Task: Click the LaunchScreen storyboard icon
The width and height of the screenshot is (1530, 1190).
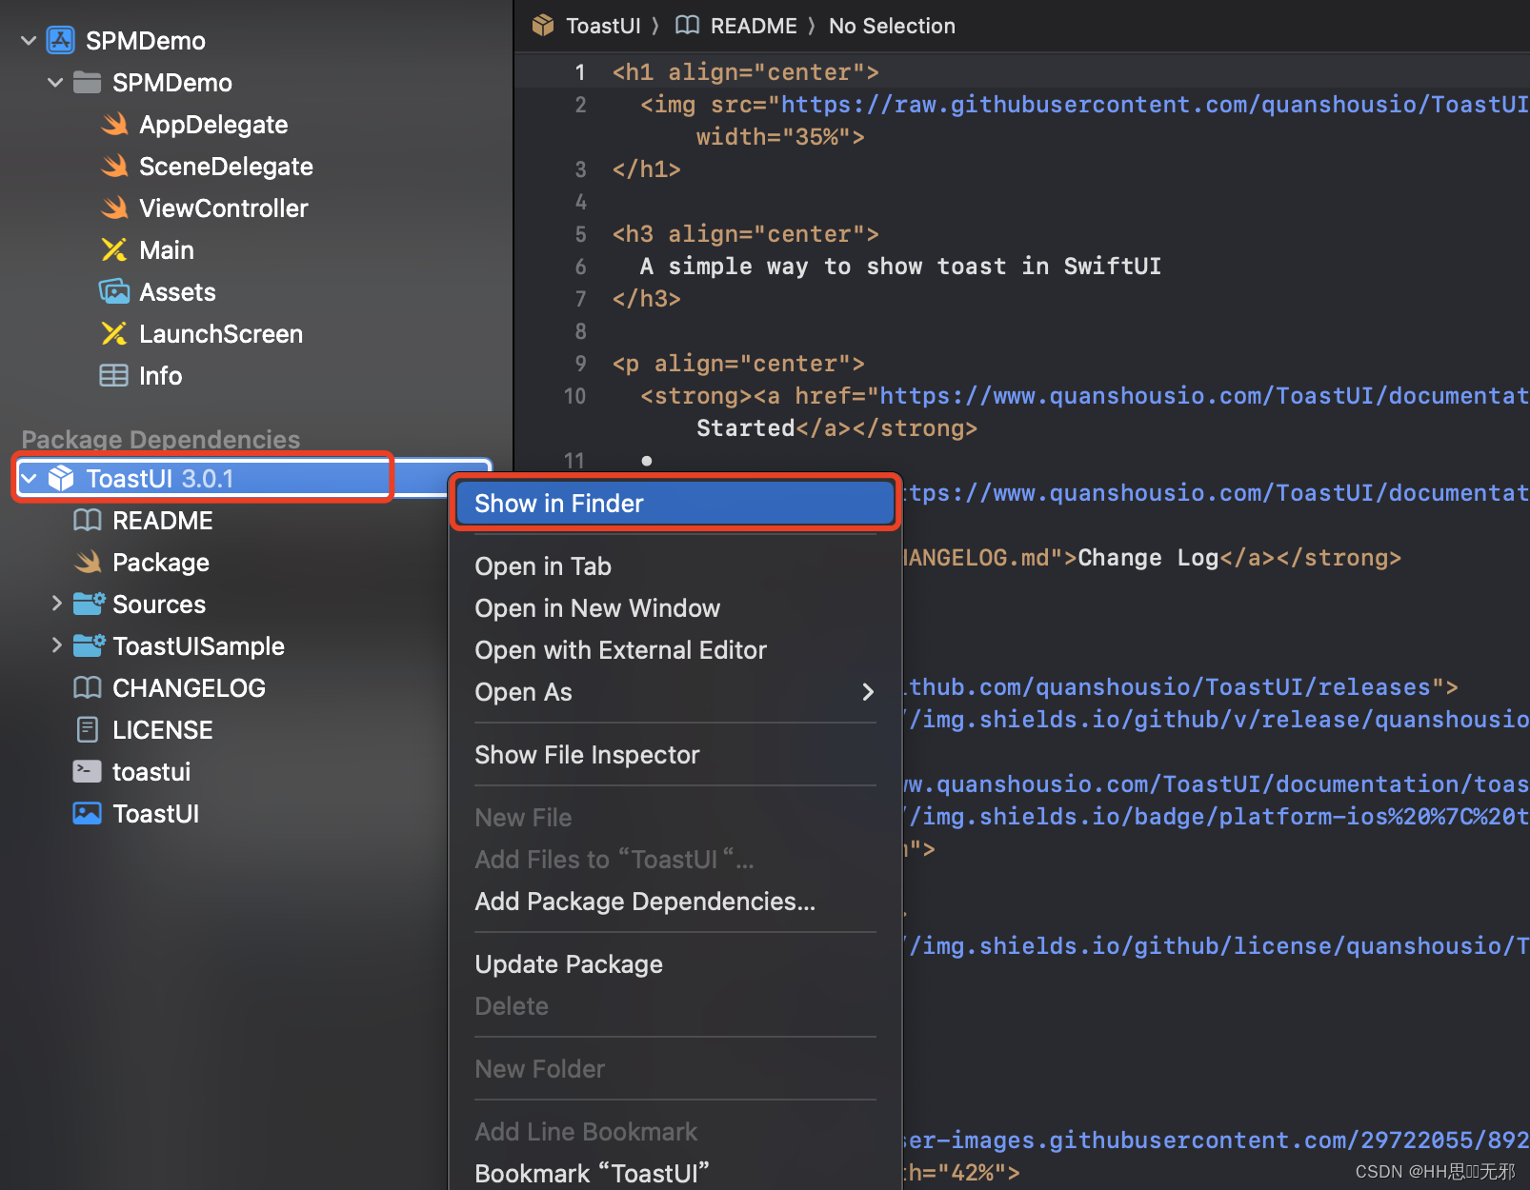Action: pos(114,333)
